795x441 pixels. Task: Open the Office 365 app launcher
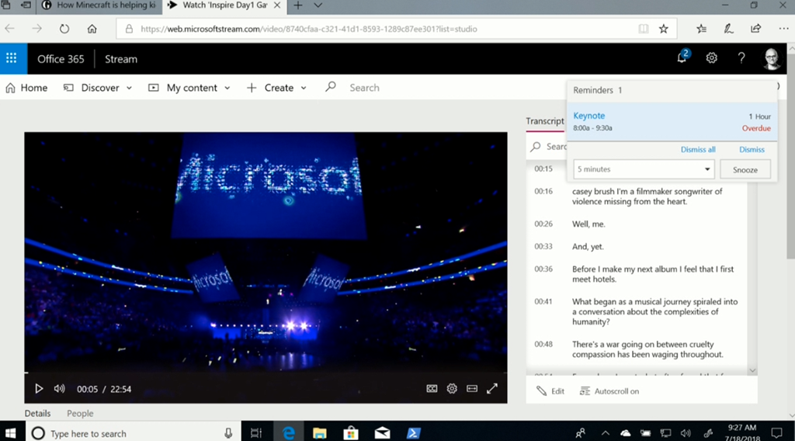coord(11,58)
